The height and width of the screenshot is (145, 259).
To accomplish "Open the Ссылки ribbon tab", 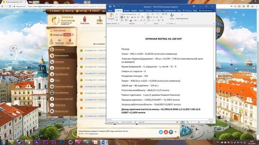I will tap(149, 10).
